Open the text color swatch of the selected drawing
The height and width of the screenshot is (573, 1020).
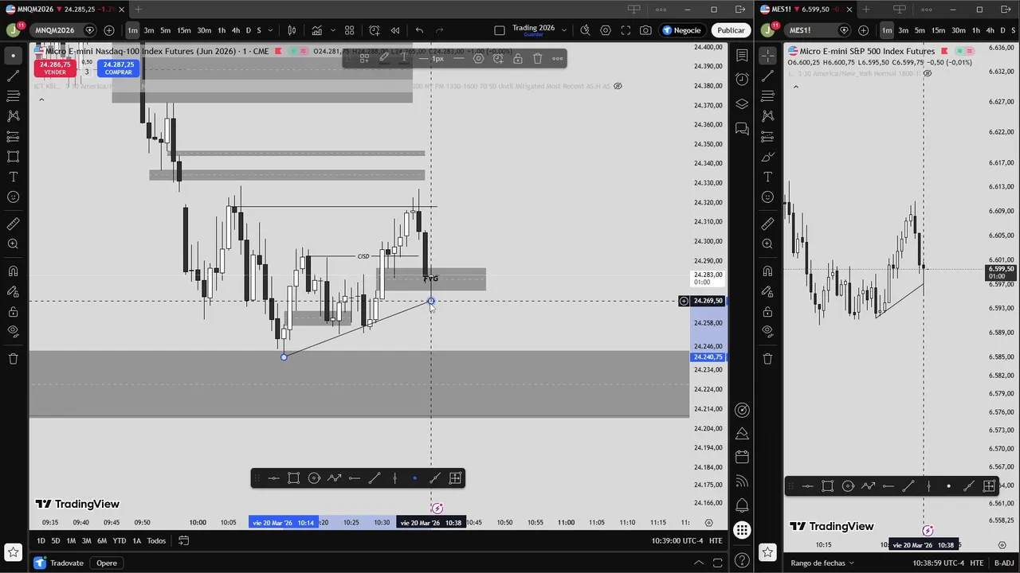pyautogui.click(x=404, y=58)
